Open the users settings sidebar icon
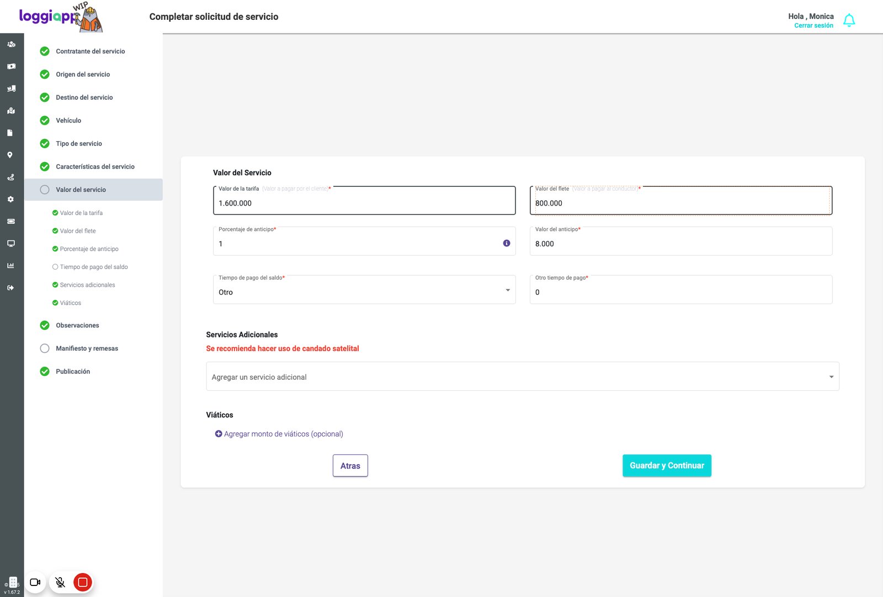This screenshot has width=883, height=597. (11, 44)
